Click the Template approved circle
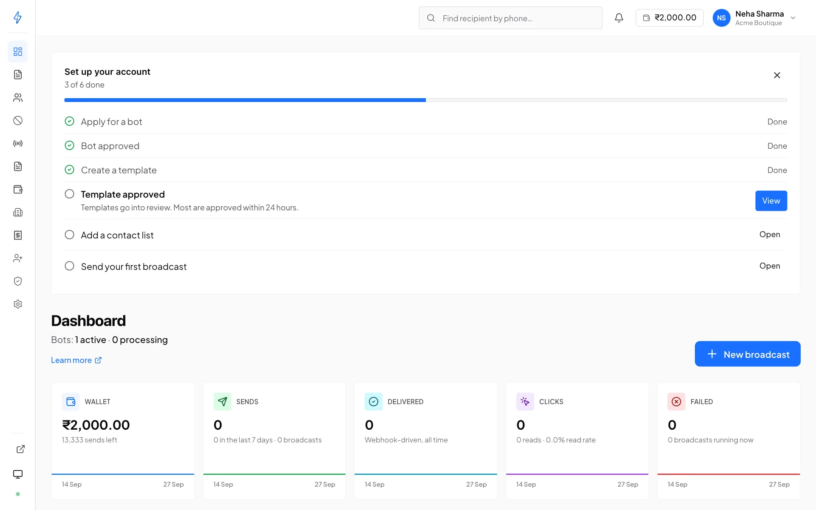 (x=69, y=194)
